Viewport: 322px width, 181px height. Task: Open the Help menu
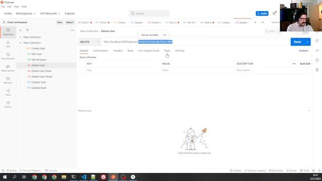24,7
